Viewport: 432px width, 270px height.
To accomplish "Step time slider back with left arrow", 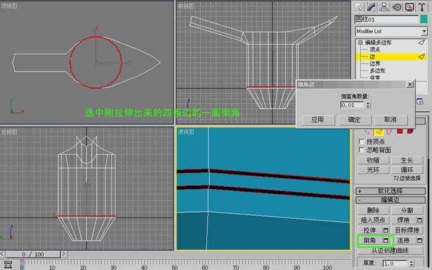I will pyautogui.click(x=2, y=254).
